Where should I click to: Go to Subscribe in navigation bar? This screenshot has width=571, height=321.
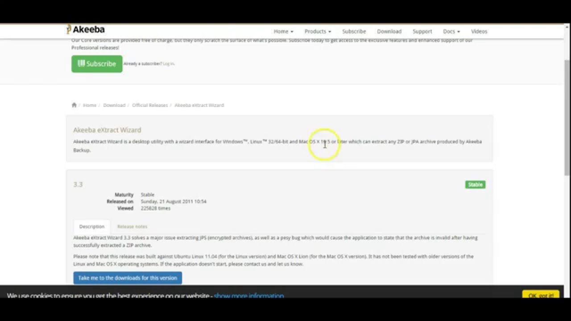(354, 32)
